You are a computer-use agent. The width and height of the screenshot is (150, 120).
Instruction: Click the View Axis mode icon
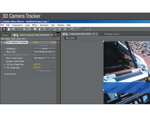coord(90,29)
